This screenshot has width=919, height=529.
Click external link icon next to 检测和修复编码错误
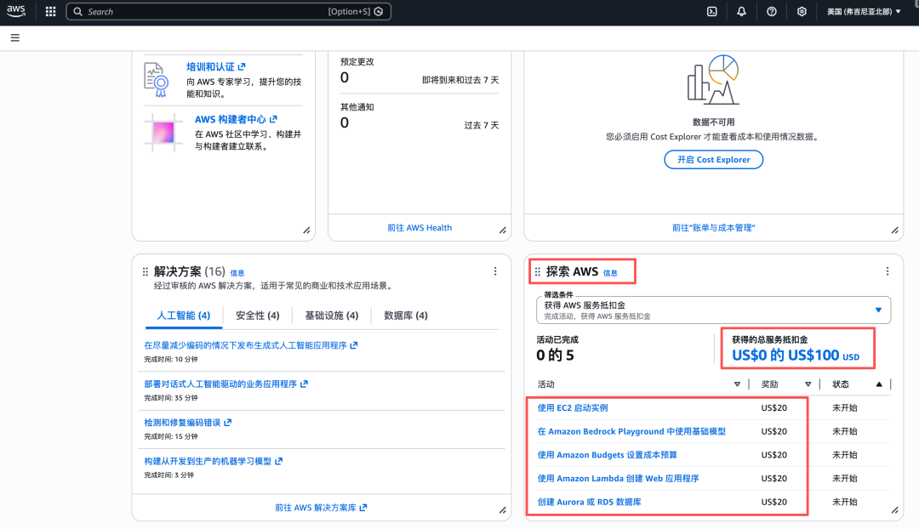click(x=228, y=423)
